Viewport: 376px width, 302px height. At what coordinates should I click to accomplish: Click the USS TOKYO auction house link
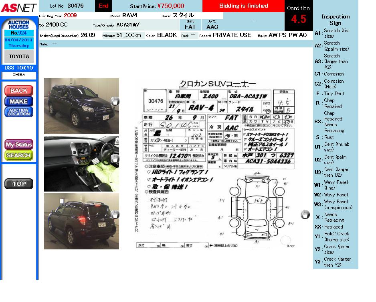[19, 68]
